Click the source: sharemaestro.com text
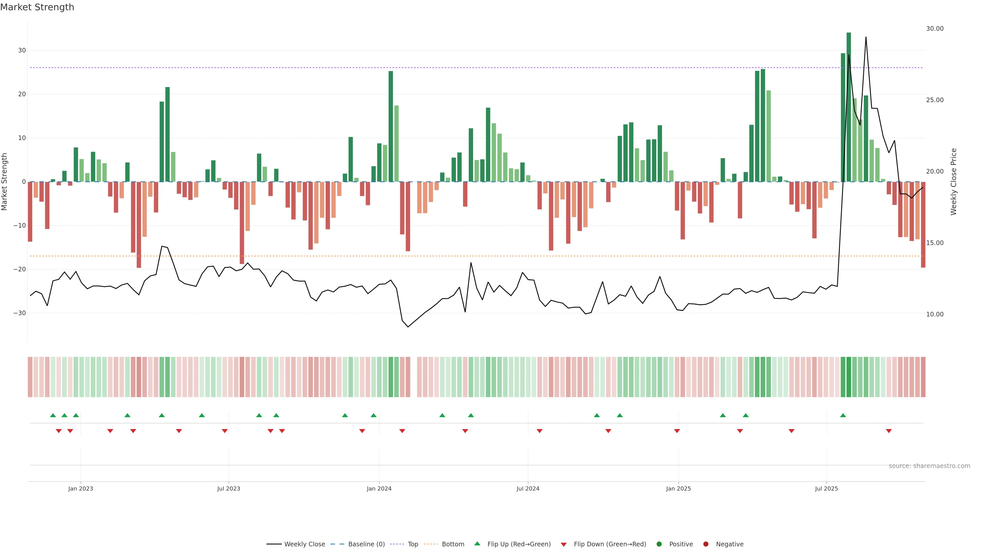Viewport: 983px width, 553px height. [929, 466]
